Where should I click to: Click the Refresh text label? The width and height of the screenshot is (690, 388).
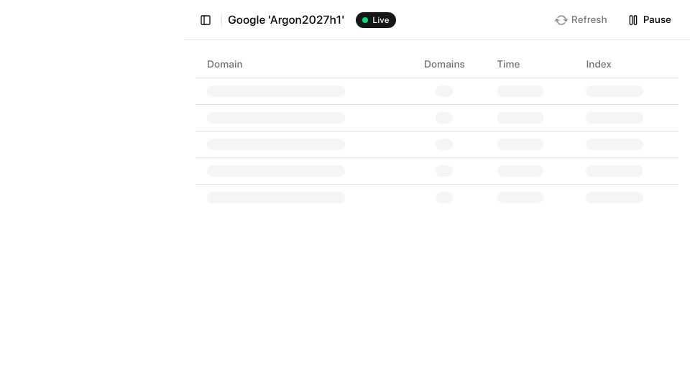tap(589, 20)
